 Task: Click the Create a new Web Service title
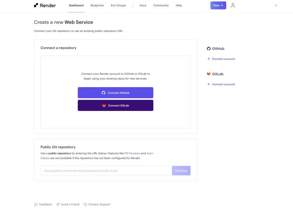coord(63,22)
